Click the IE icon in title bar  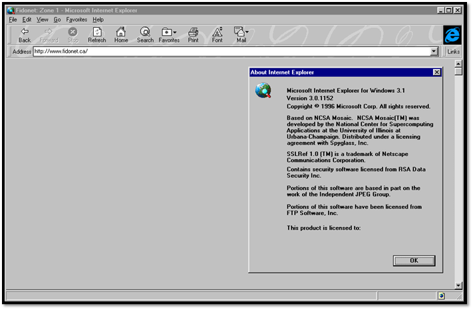(11, 10)
